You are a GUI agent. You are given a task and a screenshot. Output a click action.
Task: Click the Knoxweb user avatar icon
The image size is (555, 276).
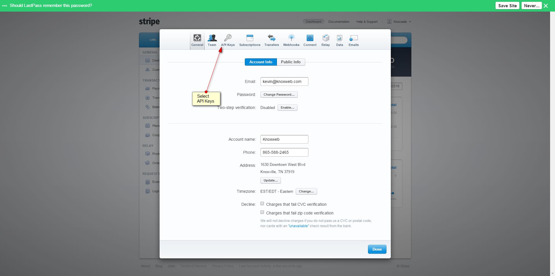389,22
